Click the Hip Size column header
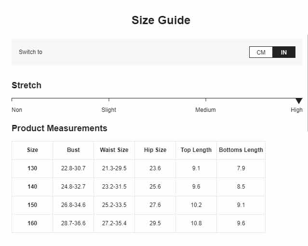The width and height of the screenshot is (308, 246). (155, 150)
